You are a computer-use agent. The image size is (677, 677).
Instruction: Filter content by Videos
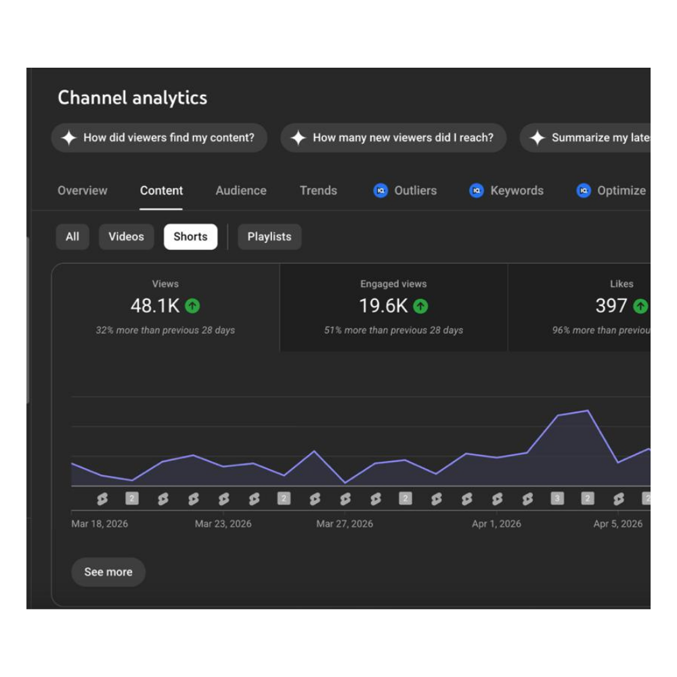(x=126, y=236)
